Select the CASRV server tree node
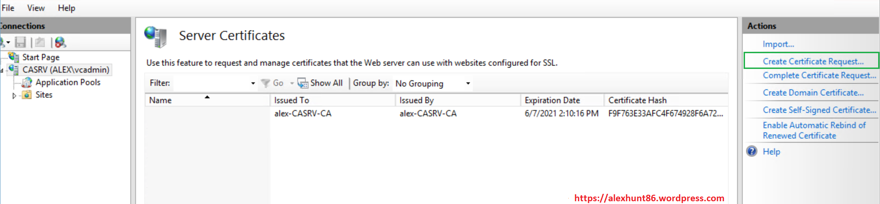This screenshot has height=204, width=880. [x=65, y=70]
